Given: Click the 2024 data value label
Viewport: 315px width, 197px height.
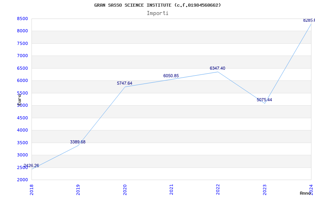Looking at the screenshot, I should (x=309, y=20).
